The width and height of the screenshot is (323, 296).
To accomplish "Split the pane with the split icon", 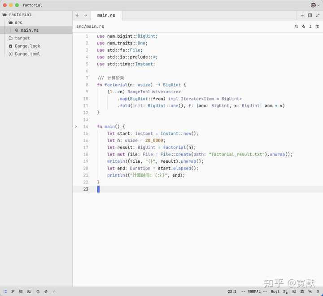I will click(x=310, y=15).
